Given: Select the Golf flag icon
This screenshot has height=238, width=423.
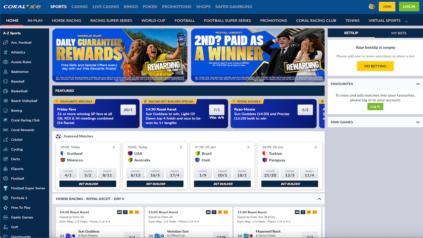Looking at the screenshot, I should coord(5,227).
